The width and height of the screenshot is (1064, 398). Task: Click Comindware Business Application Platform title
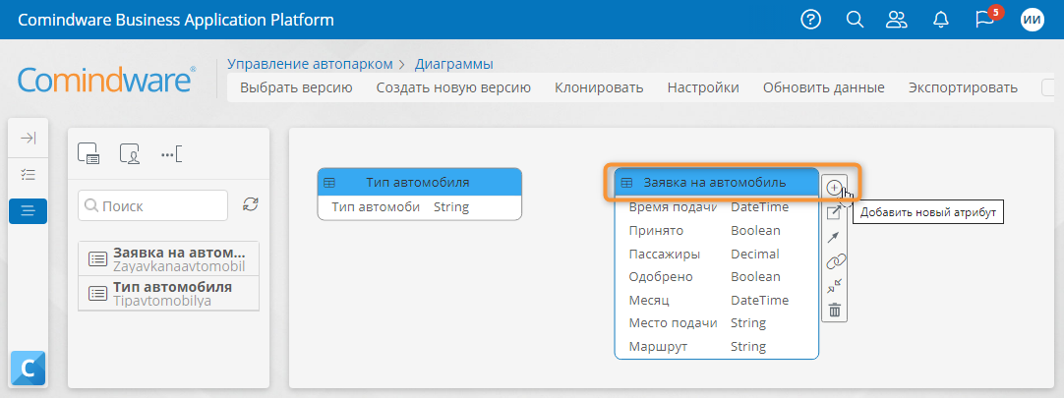[176, 20]
